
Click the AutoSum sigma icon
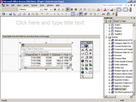[66, 14]
